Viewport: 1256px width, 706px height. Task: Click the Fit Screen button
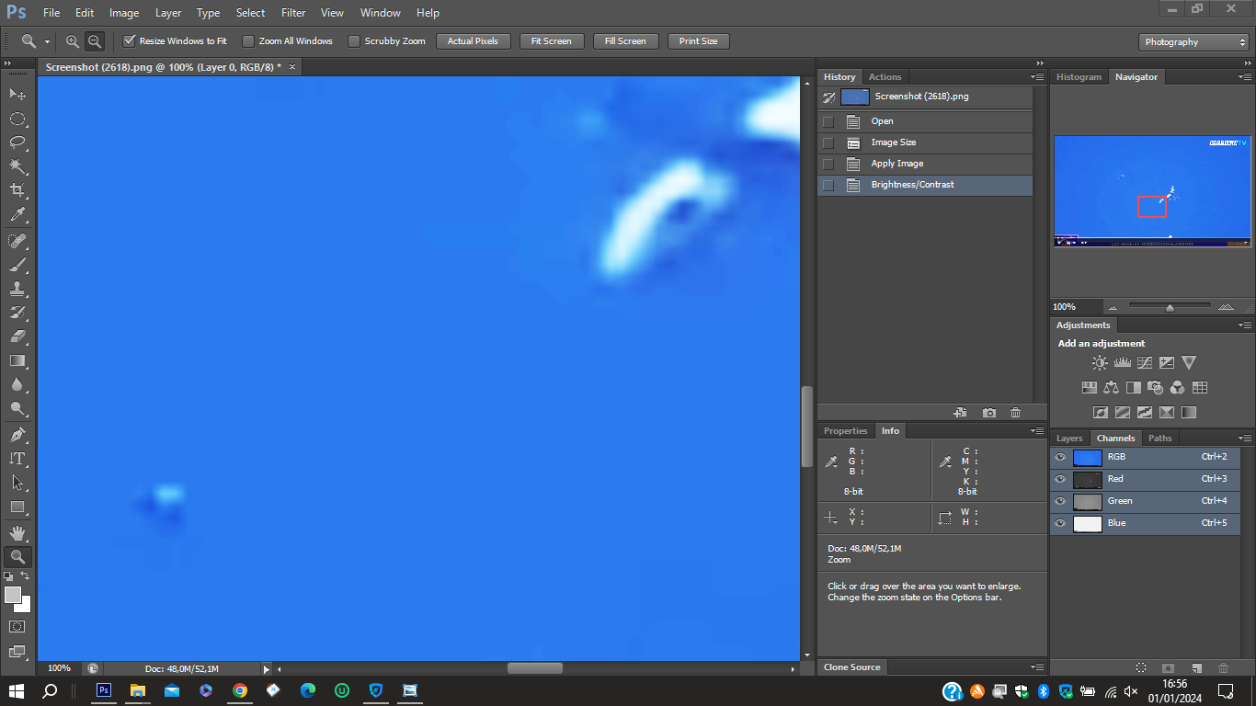(x=552, y=41)
